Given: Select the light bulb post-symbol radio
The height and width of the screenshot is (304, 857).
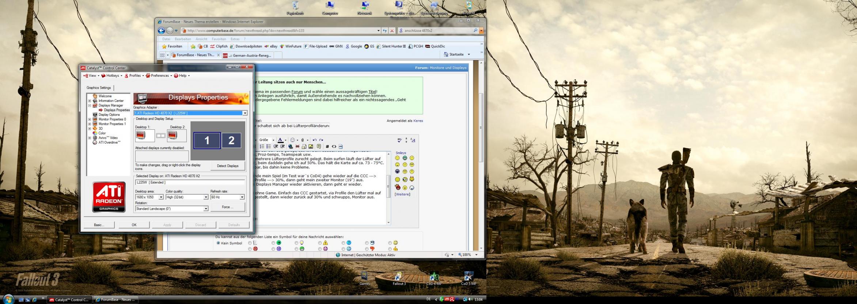Looking at the screenshot, I should pos(296,243).
